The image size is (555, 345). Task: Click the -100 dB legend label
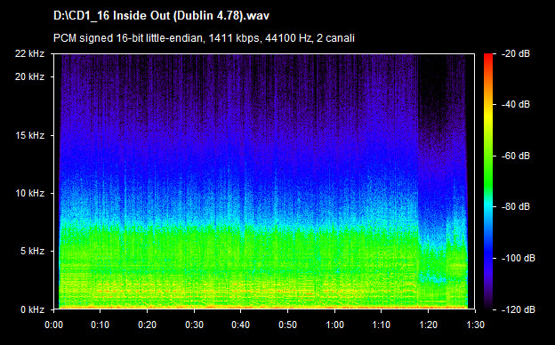pyautogui.click(x=519, y=259)
